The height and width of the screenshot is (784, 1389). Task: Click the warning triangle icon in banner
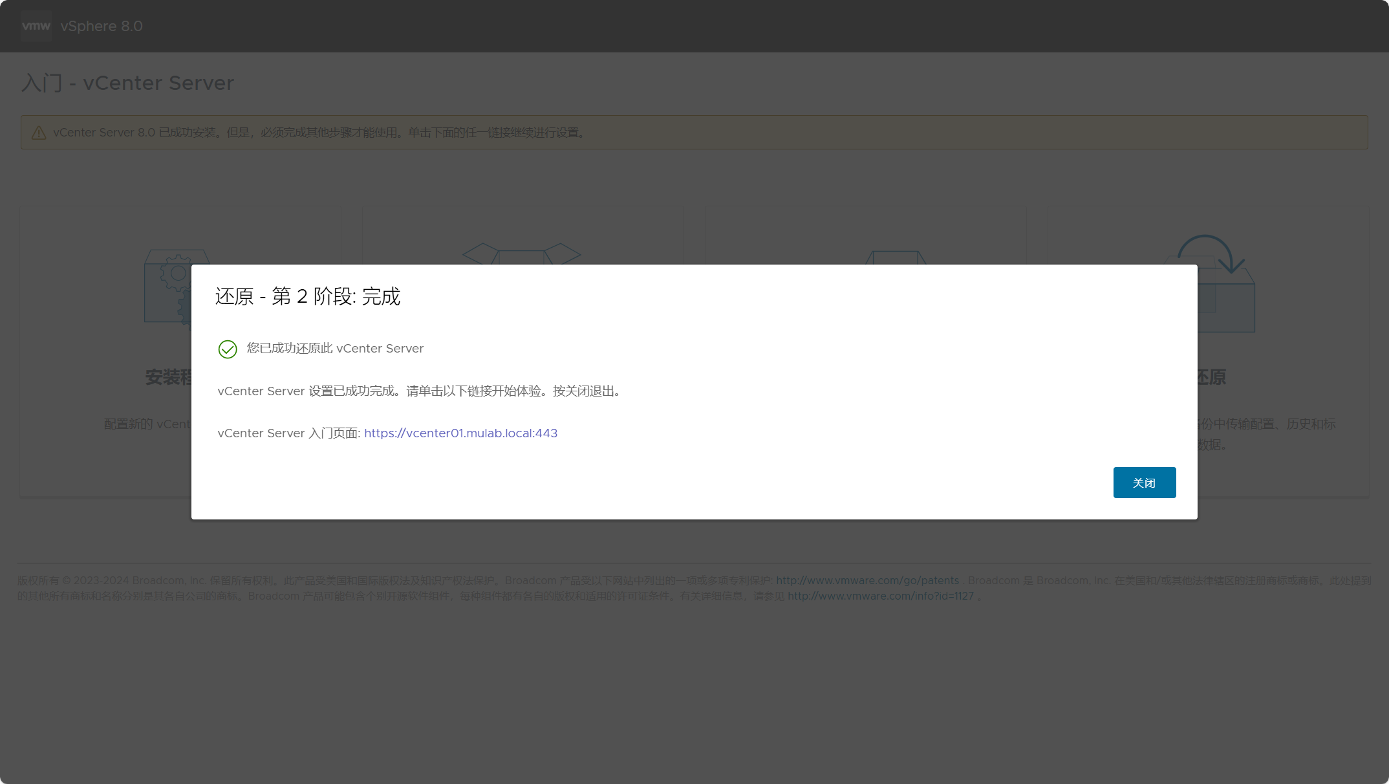coord(39,133)
